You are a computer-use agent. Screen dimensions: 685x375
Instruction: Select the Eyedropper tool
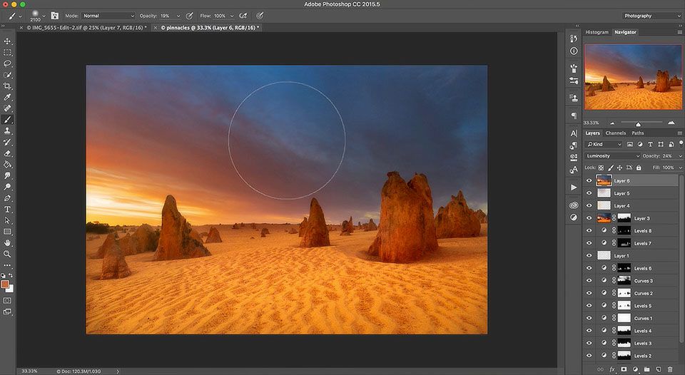tap(8, 97)
